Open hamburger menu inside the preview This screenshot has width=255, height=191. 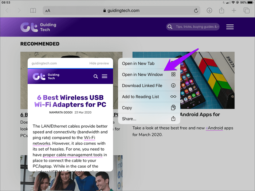pyautogui.click(x=105, y=76)
